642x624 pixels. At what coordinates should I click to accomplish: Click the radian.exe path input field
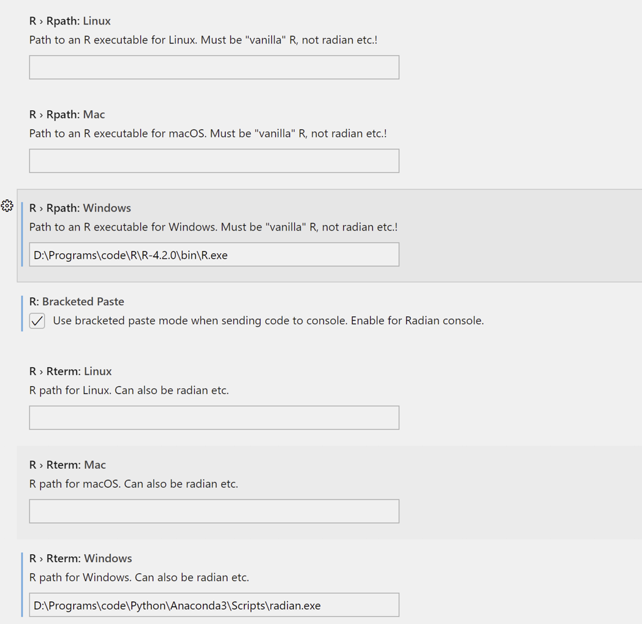click(214, 605)
